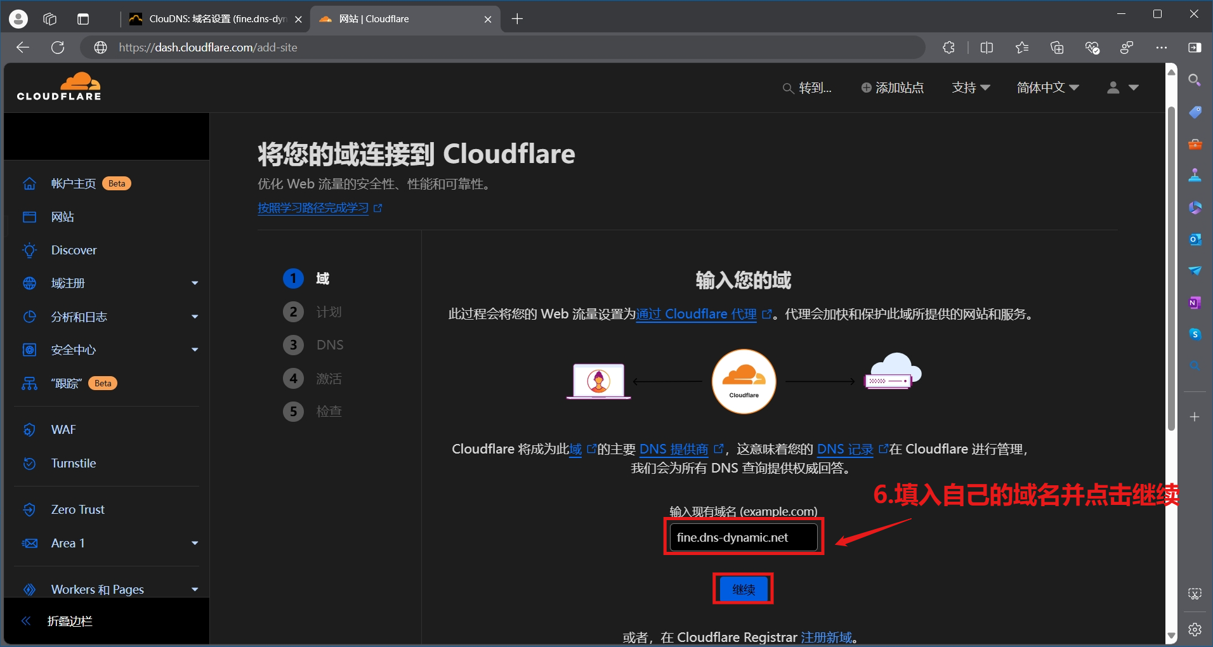Open the OneNote sidebar icon
Screen dimensions: 1213x647
(x=1195, y=303)
